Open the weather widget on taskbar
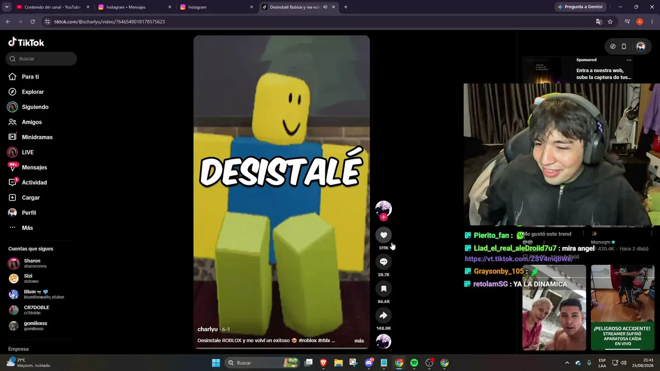 tap(28, 363)
